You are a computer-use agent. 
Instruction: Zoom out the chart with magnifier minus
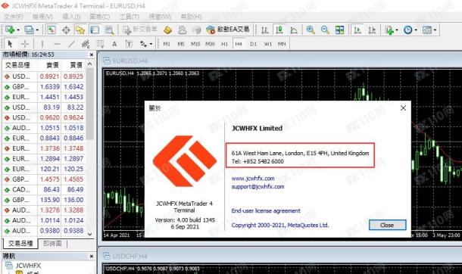(x=325, y=30)
